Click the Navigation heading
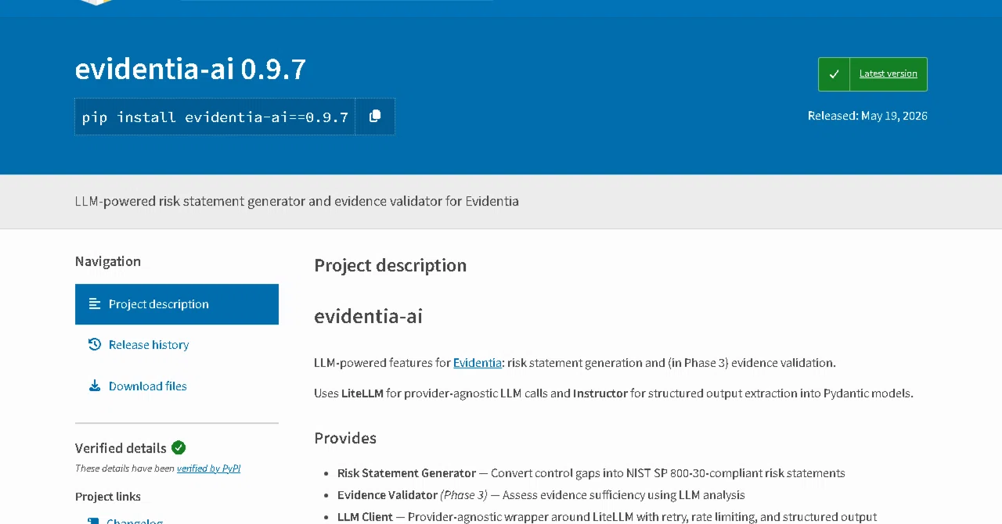 coord(108,261)
